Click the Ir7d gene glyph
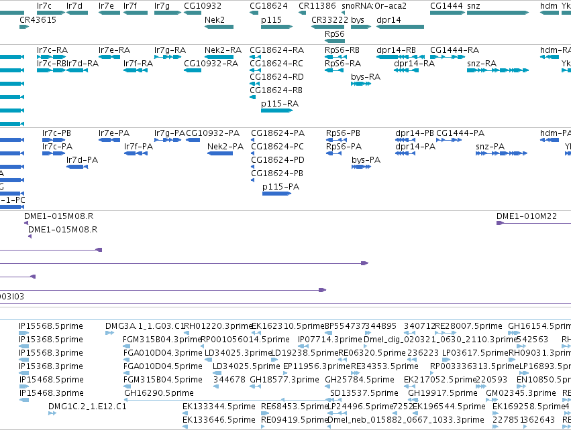Image resolution: width=571 pixels, height=430 pixels. (77, 13)
